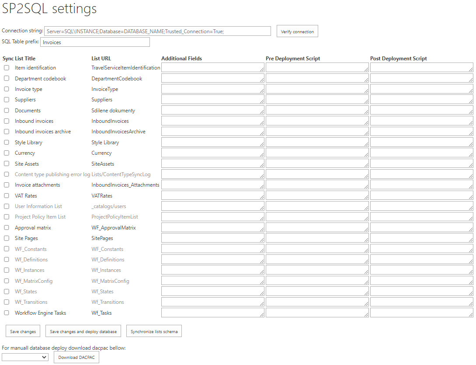This screenshot has width=476, height=365.
Task: Click the Lists/ContentTypeSyncLog URL text
Action: pos(121,174)
